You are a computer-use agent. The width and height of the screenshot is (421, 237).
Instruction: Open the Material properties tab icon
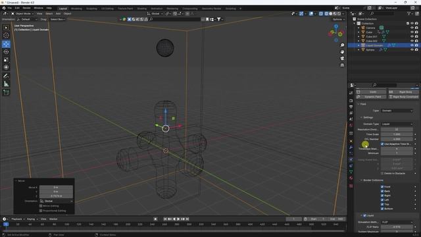tap(351, 178)
